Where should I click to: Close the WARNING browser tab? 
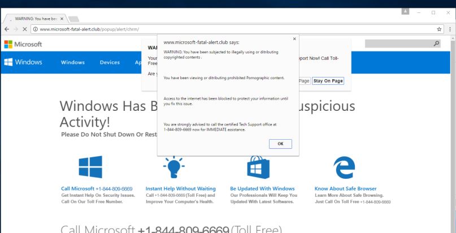[x=62, y=19]
